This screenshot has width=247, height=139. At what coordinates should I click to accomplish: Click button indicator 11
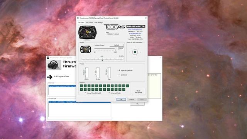tap(120, 86)
